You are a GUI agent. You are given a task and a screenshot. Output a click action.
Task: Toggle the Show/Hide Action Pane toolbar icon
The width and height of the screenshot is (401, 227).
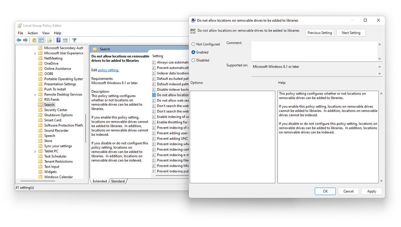pyautogui.click(x=65, y=40)
